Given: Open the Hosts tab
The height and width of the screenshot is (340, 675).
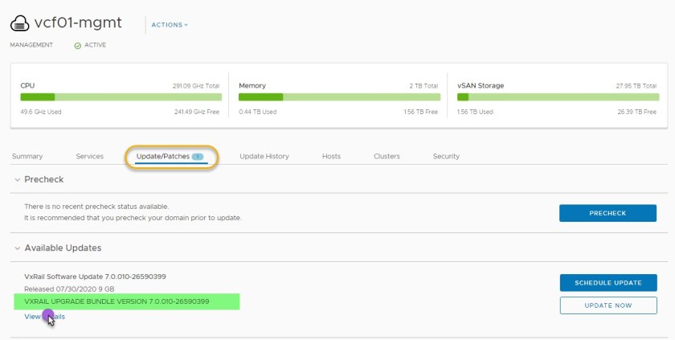Looking at the screenshot, I should click(331, 156).
